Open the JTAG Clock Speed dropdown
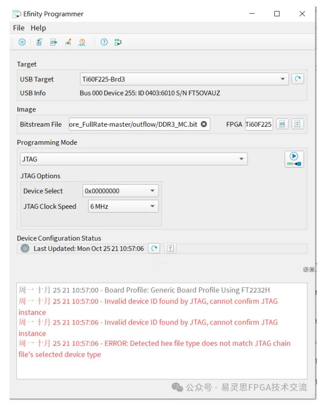This screenshot has width=321, height=405. click(x=152, y=207)
